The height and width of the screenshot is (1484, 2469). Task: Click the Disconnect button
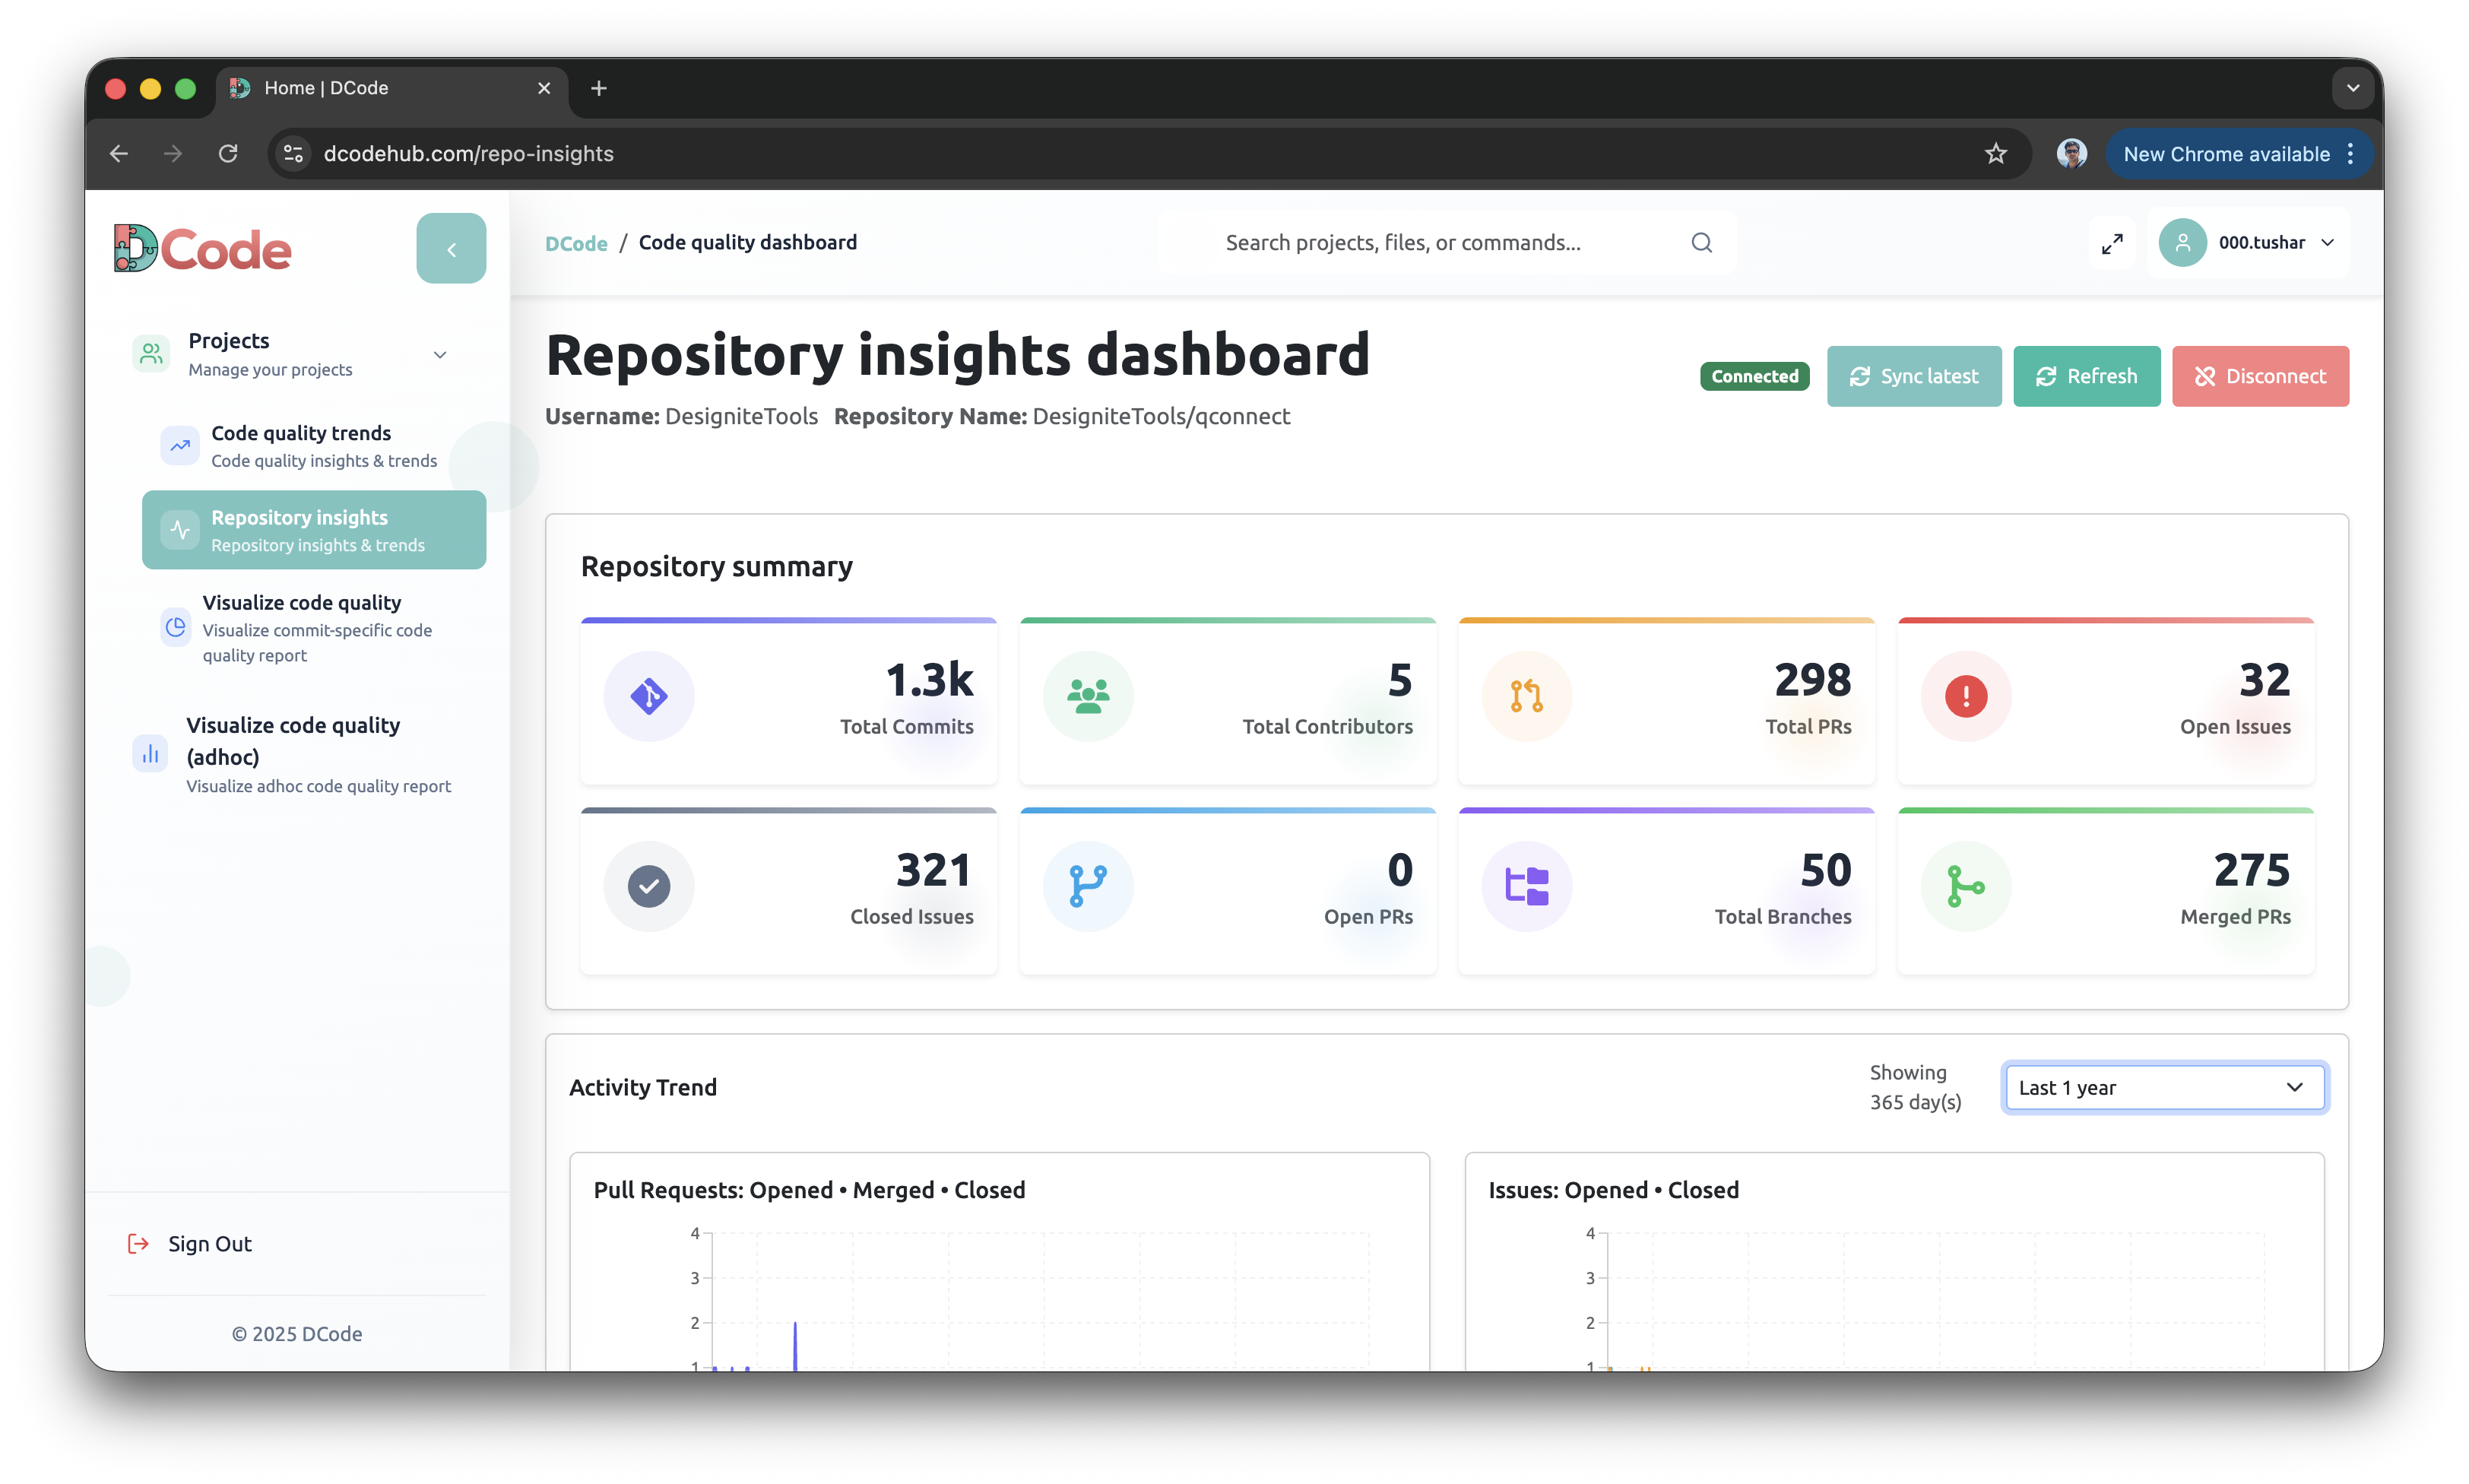pos(2260,376)
